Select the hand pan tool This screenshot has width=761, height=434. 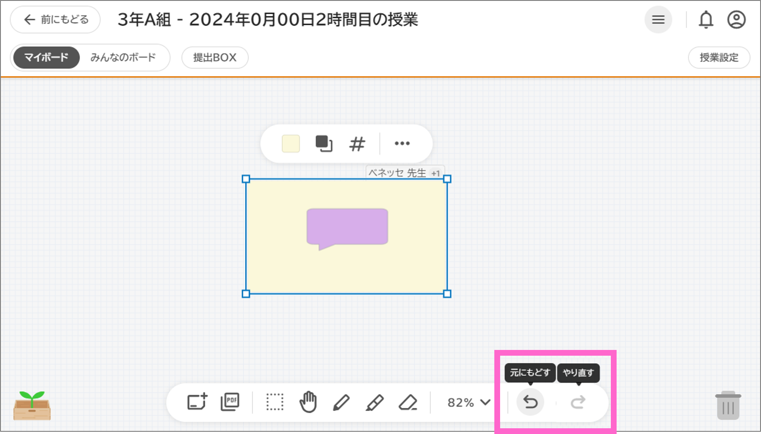(309, 403)
